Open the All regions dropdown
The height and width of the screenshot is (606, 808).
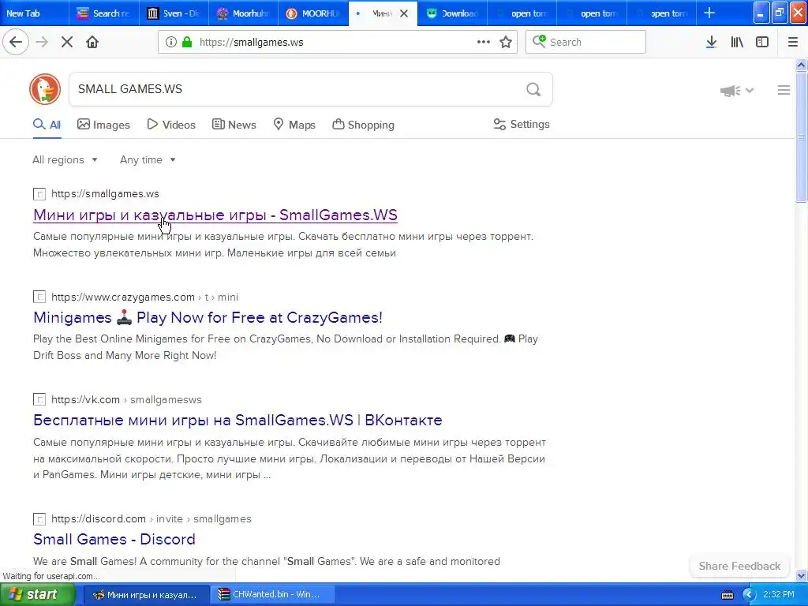(65, 159)
